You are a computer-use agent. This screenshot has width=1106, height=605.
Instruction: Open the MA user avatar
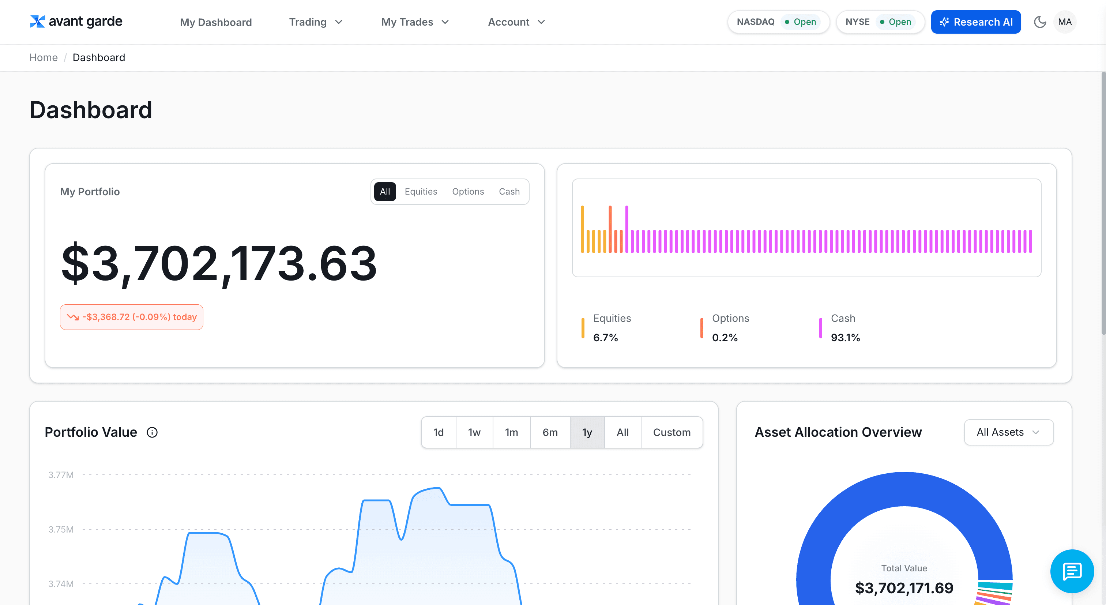(1064, 22)
